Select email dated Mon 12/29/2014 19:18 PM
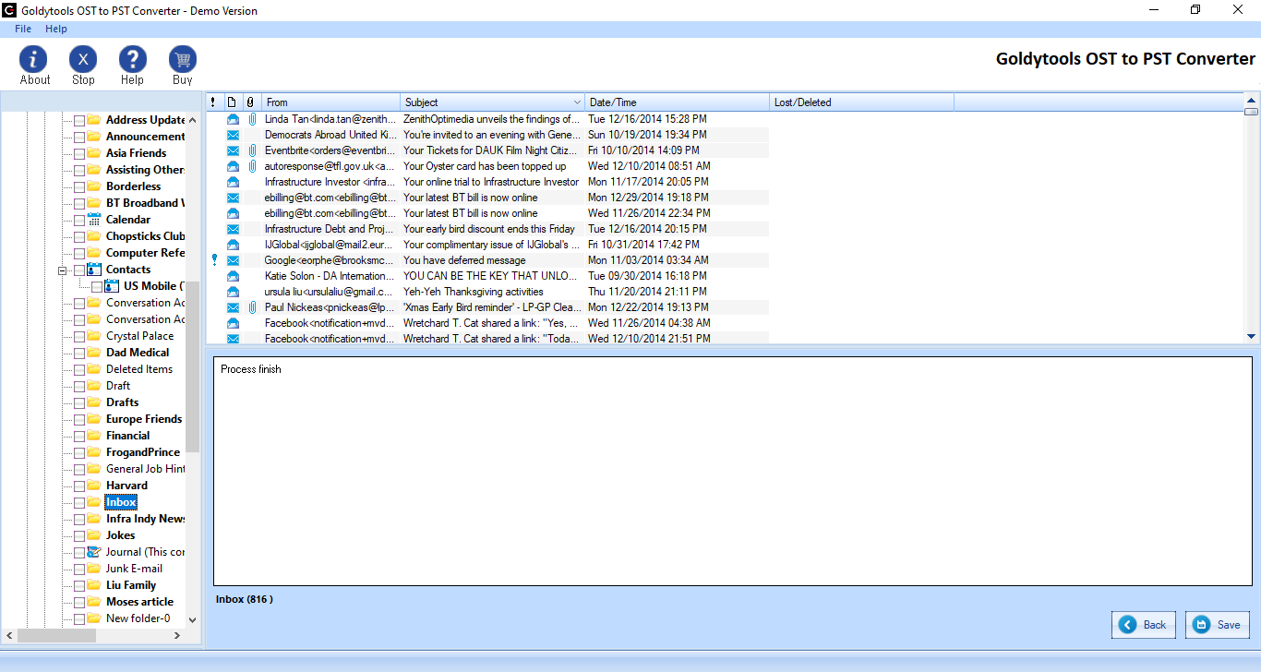Viewport: 1261px width, 672px height. tap(648, 198)
